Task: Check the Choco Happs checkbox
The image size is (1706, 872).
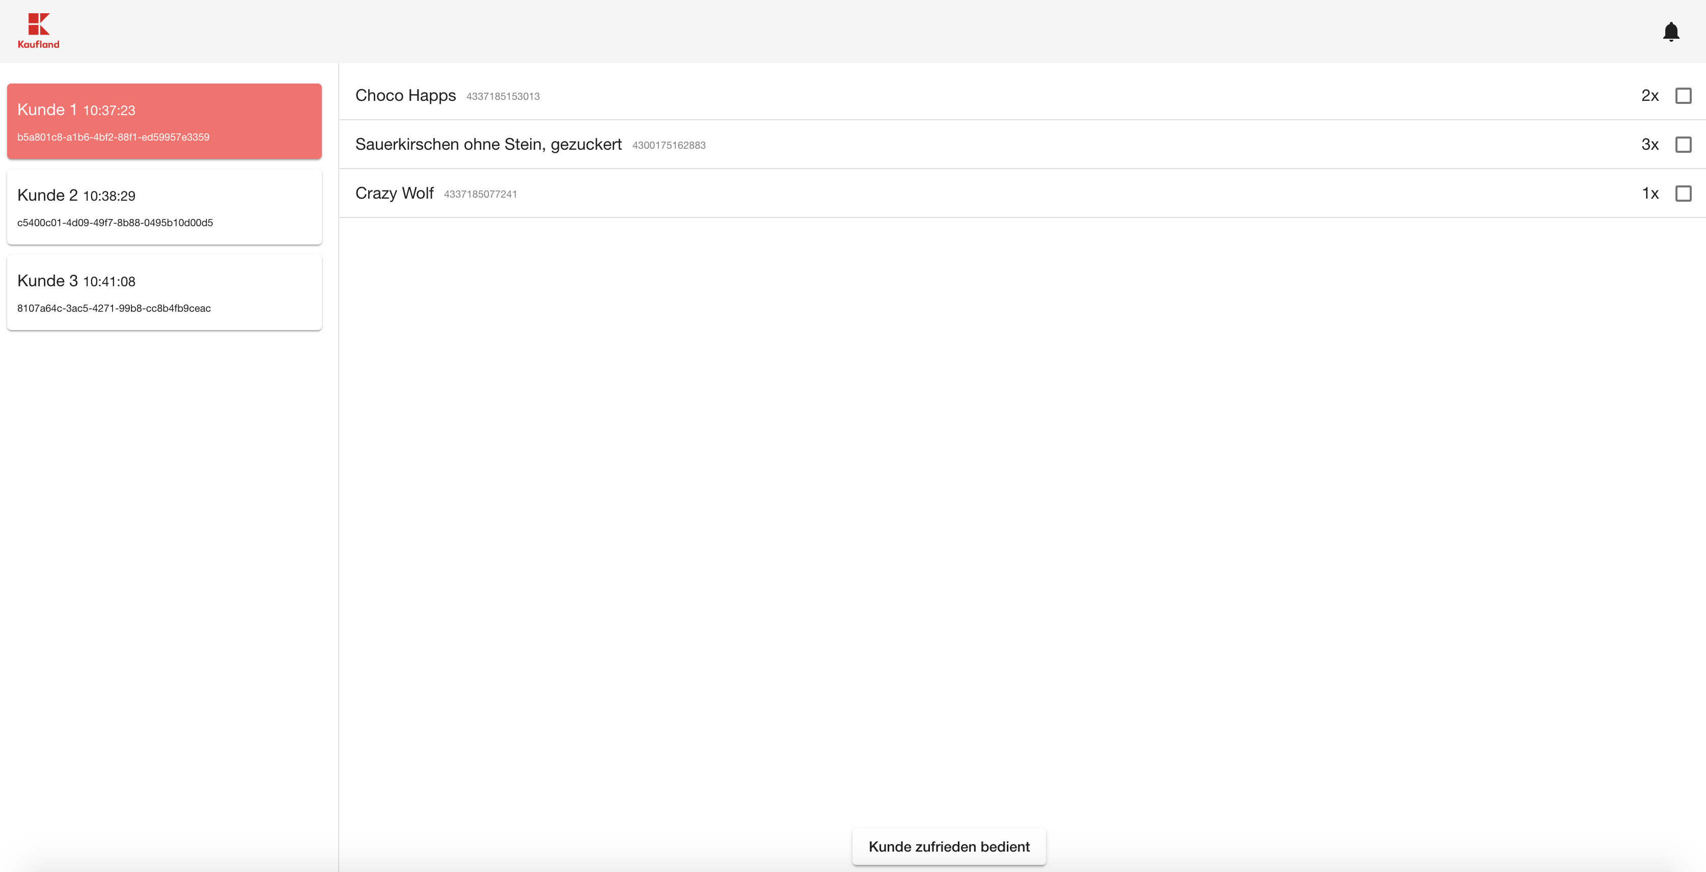Action: click(1683, 95)
